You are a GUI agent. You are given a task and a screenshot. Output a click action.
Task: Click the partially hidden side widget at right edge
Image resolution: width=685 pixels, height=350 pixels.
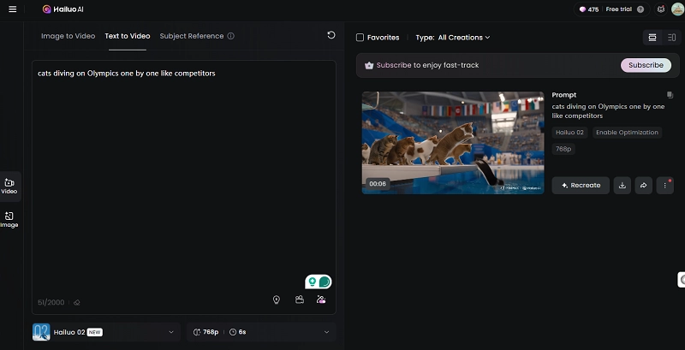click(x=682, y=280)
